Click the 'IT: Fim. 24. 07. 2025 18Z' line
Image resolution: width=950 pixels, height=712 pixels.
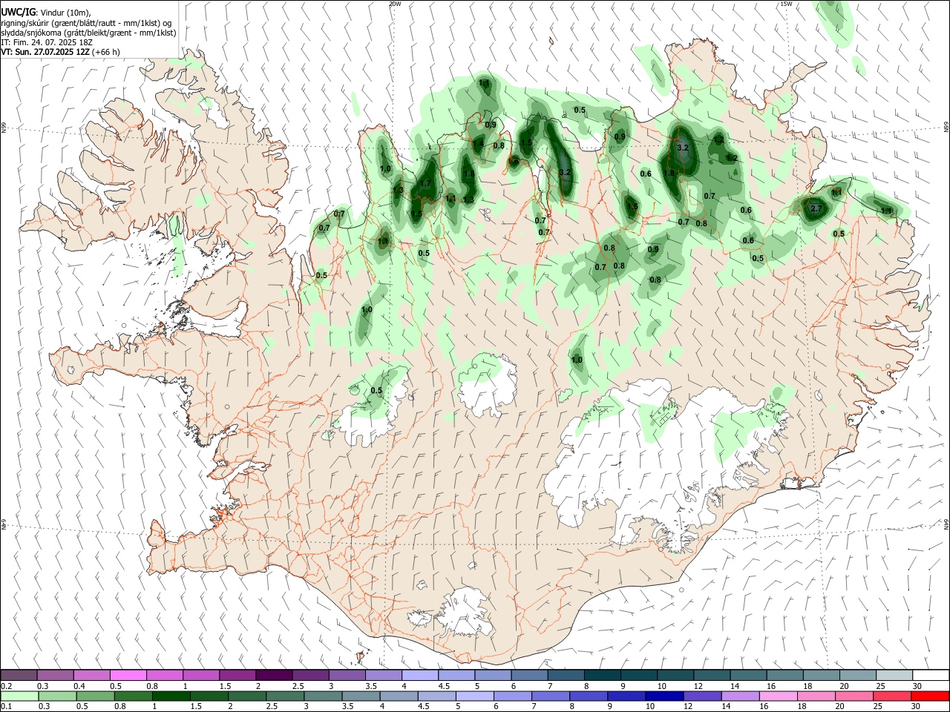point(47,42)
